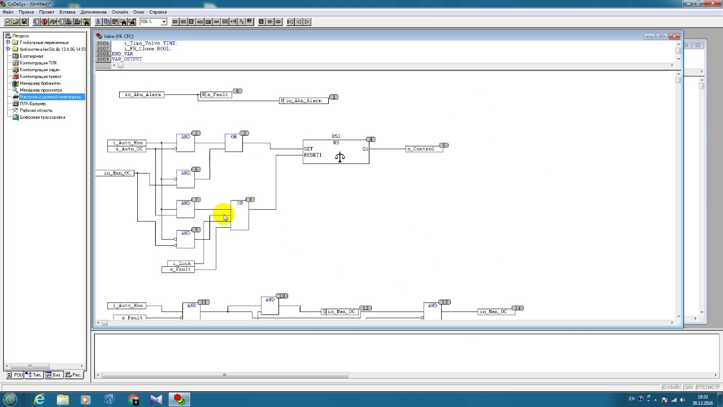Switch to the Виз... visualizations tab
Image resolution: width=723 pixels, height=407 pixels.
(54, 375)
